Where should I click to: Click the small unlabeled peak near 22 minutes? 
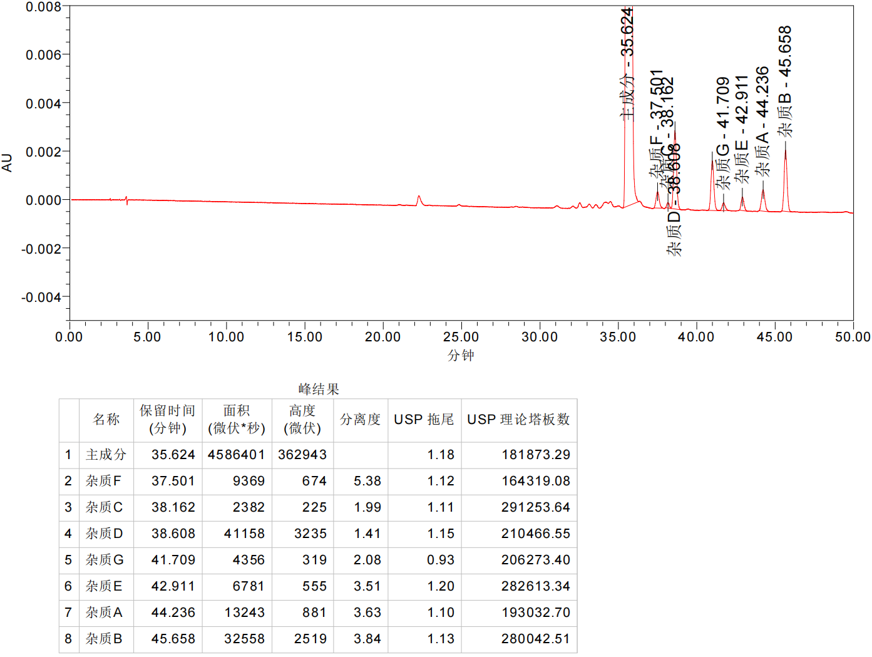point(419,199)
